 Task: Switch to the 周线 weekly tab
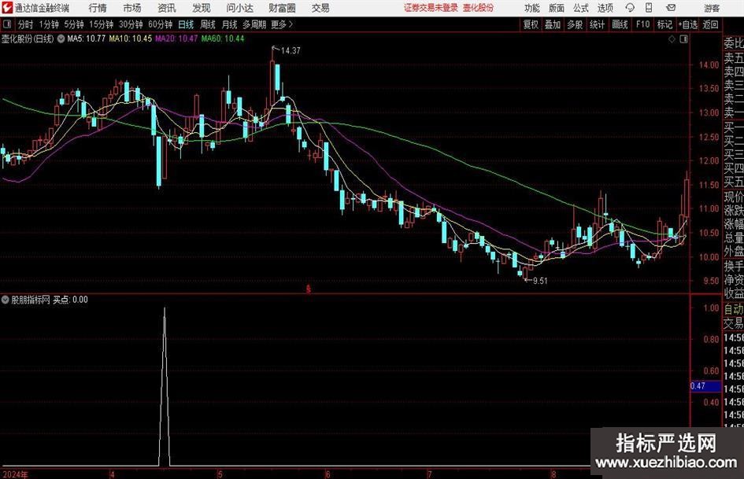click(x=208, y=24)
